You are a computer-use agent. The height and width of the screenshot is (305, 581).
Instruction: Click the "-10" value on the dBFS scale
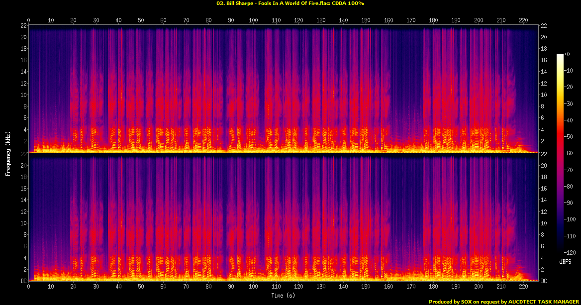tap(569, 71)
